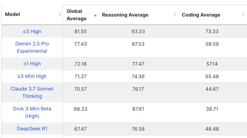Select the 73.33 coding average cell
Screen dimensions: 247x138
click(x=212, y=31)
